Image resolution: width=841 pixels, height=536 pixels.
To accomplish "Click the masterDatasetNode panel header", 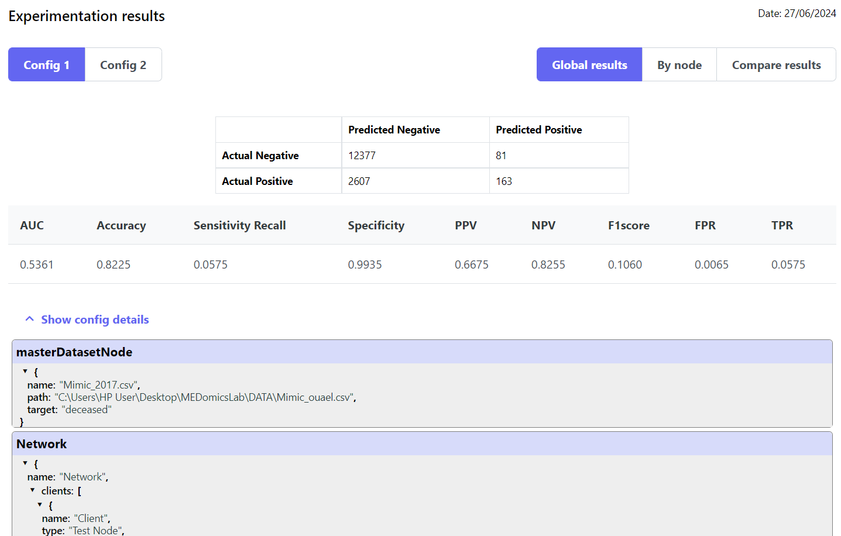I will pyautogui.click(x=421, y=352).
